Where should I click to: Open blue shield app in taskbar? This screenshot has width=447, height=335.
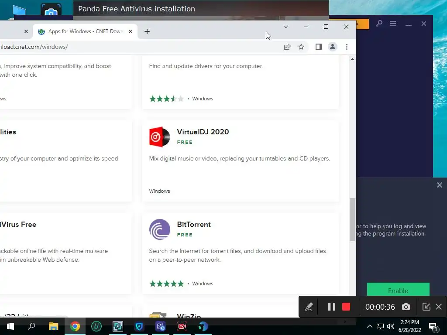pos(139,326)
